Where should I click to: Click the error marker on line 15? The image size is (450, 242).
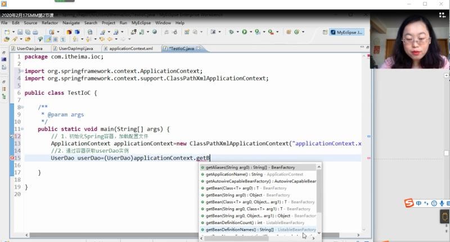tap(12, 158)
